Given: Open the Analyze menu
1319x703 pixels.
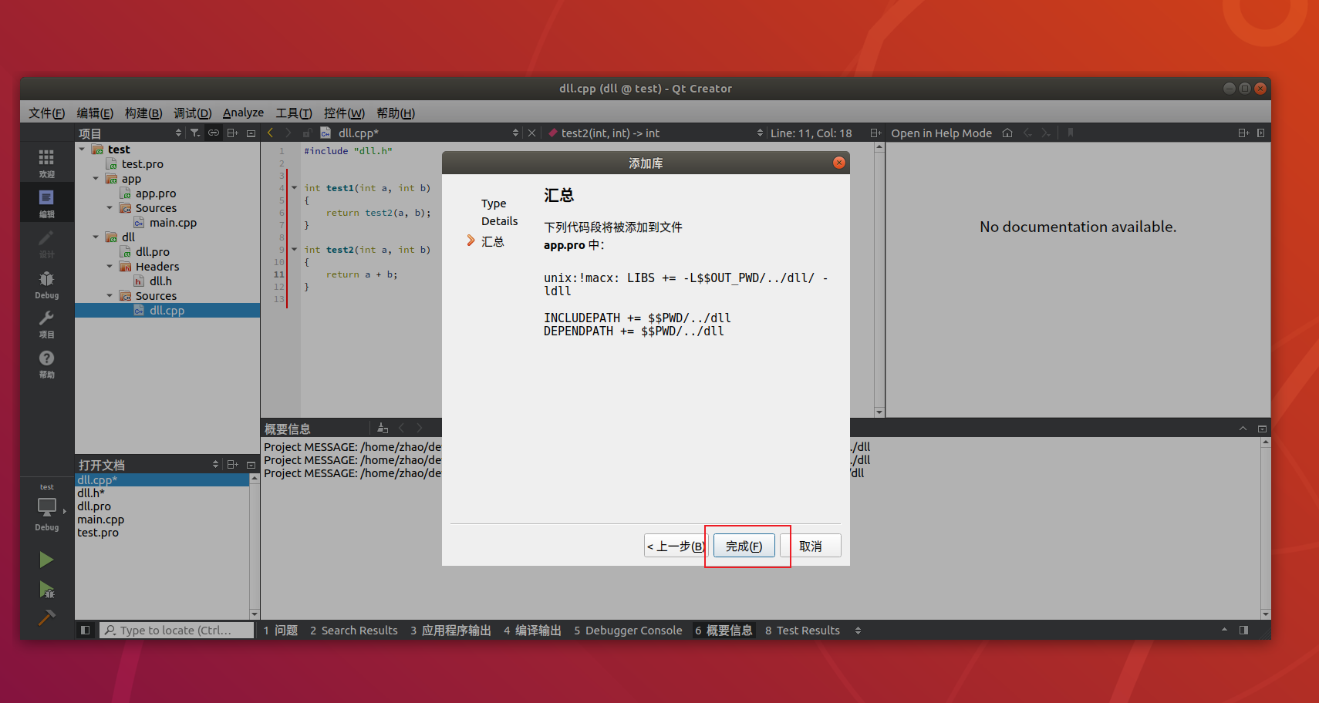Looking at the screenshot, I should tap(243, 113).
